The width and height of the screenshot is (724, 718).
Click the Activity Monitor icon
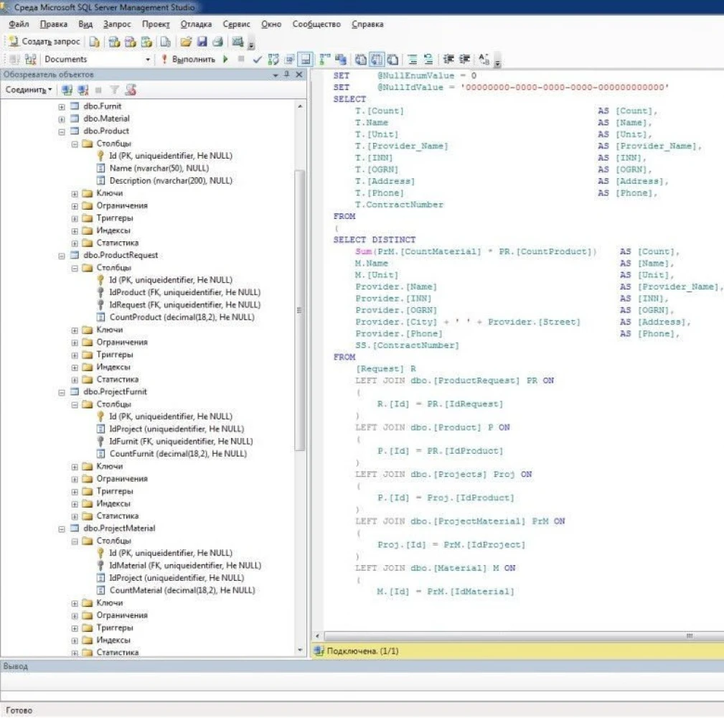coord(238,42)
